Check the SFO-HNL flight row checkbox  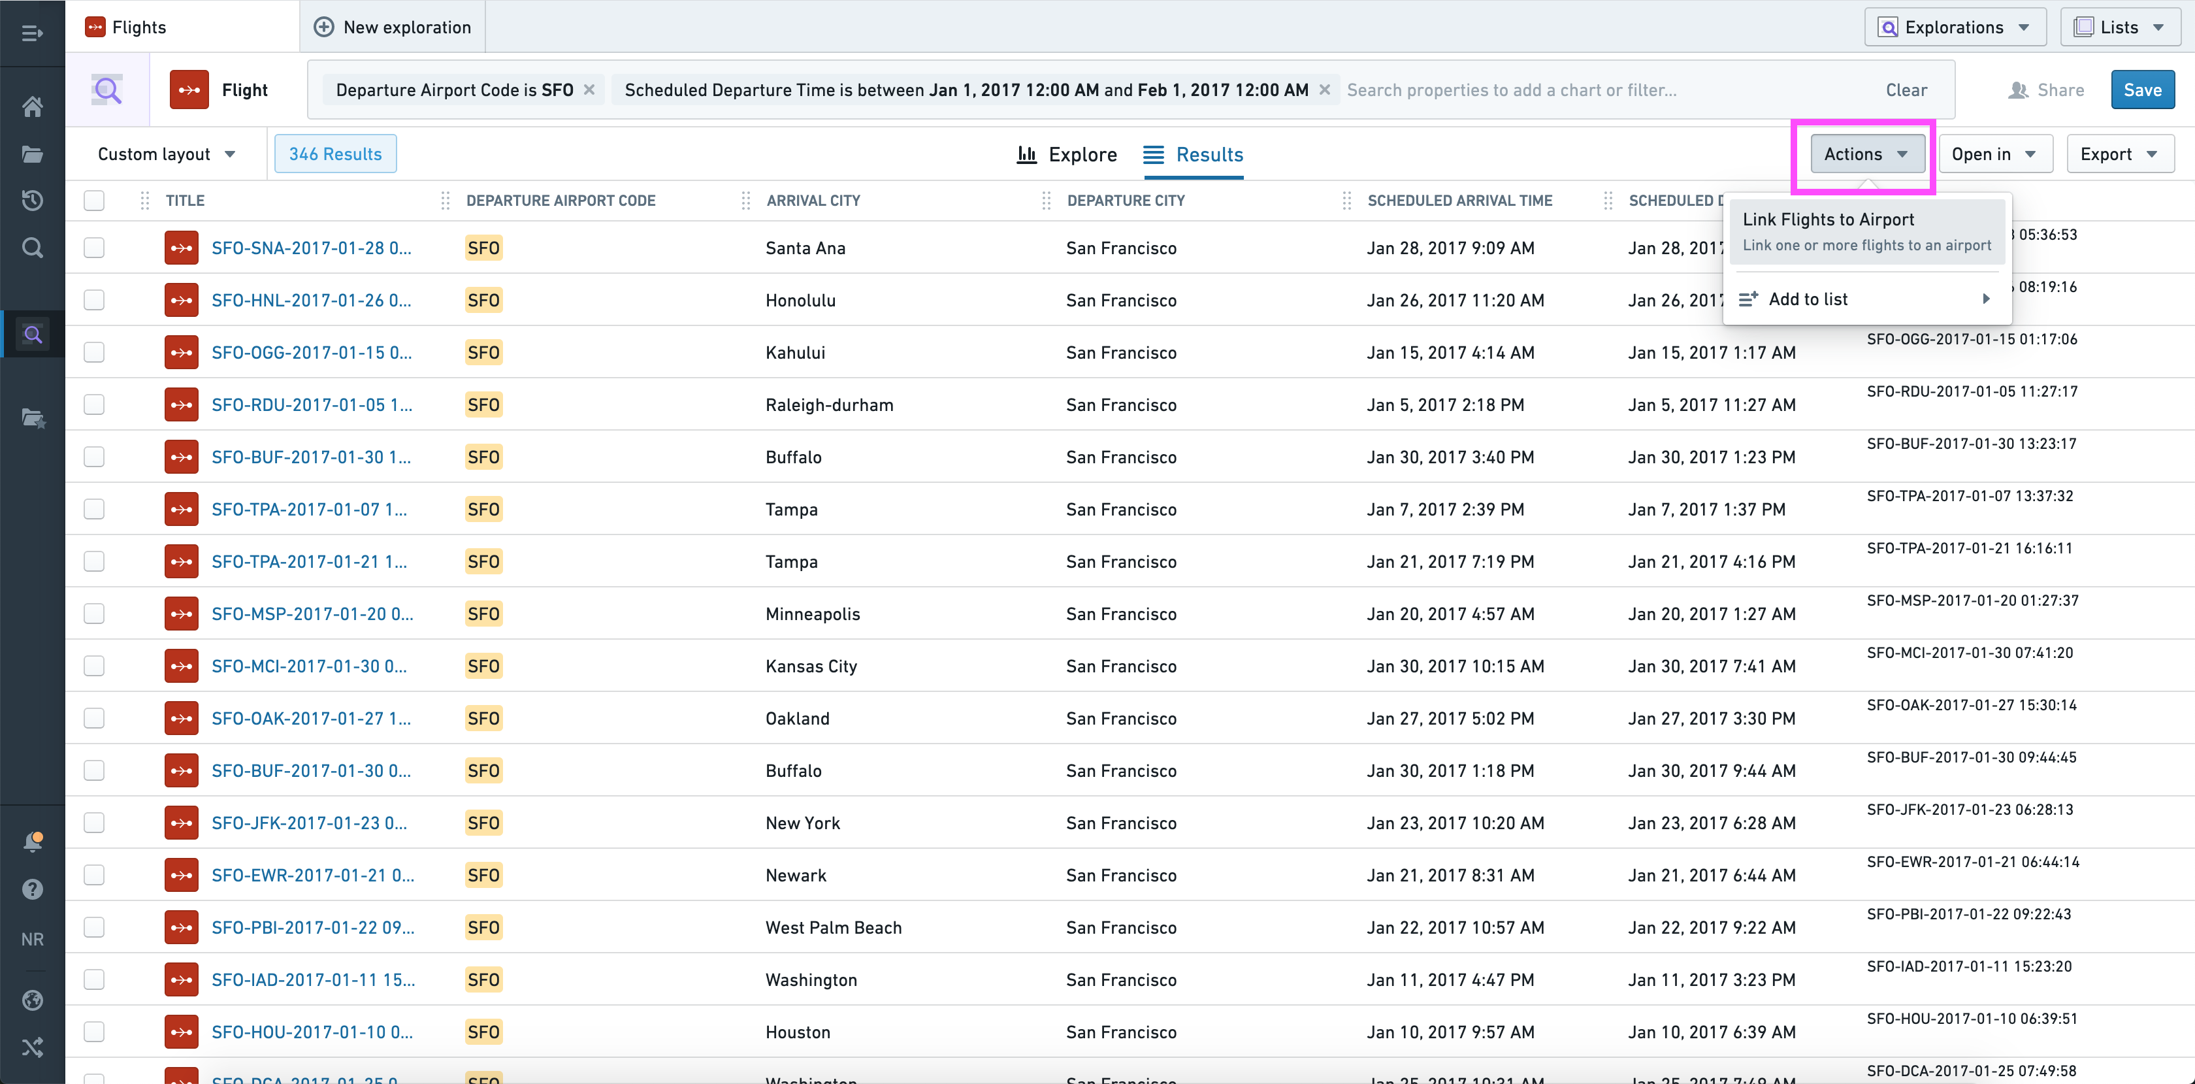(95, 300)
